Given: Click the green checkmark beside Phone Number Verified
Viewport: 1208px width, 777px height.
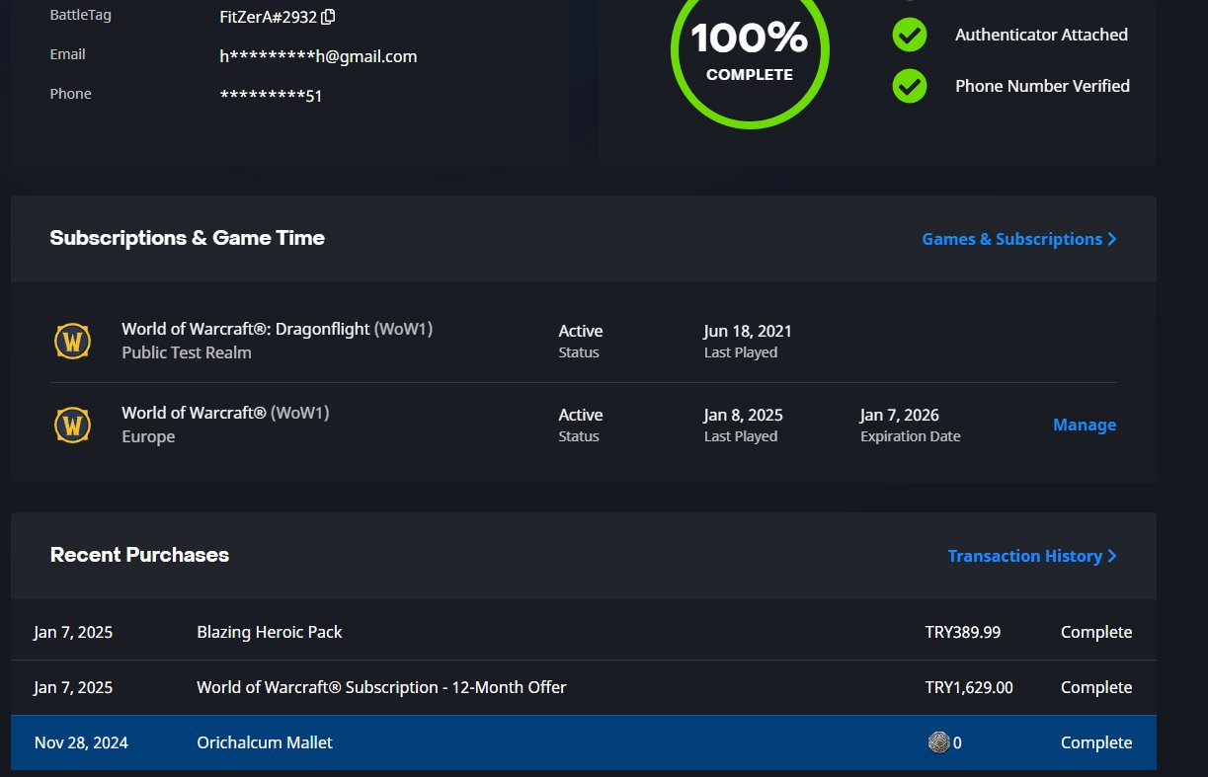Looking at the screenshot, I should click(909, 86).
